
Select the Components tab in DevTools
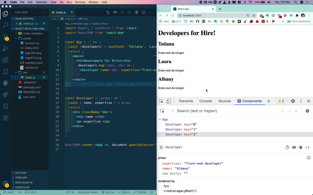pyautogui.click(x=249, y=101)
